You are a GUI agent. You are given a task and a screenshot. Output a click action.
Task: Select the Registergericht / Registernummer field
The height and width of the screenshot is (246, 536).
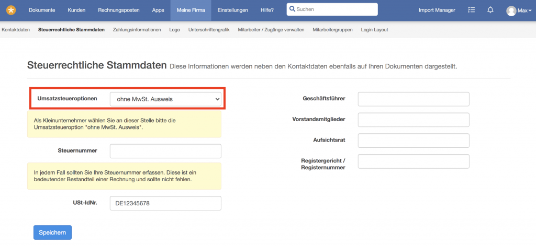click(x=414, y=161)
